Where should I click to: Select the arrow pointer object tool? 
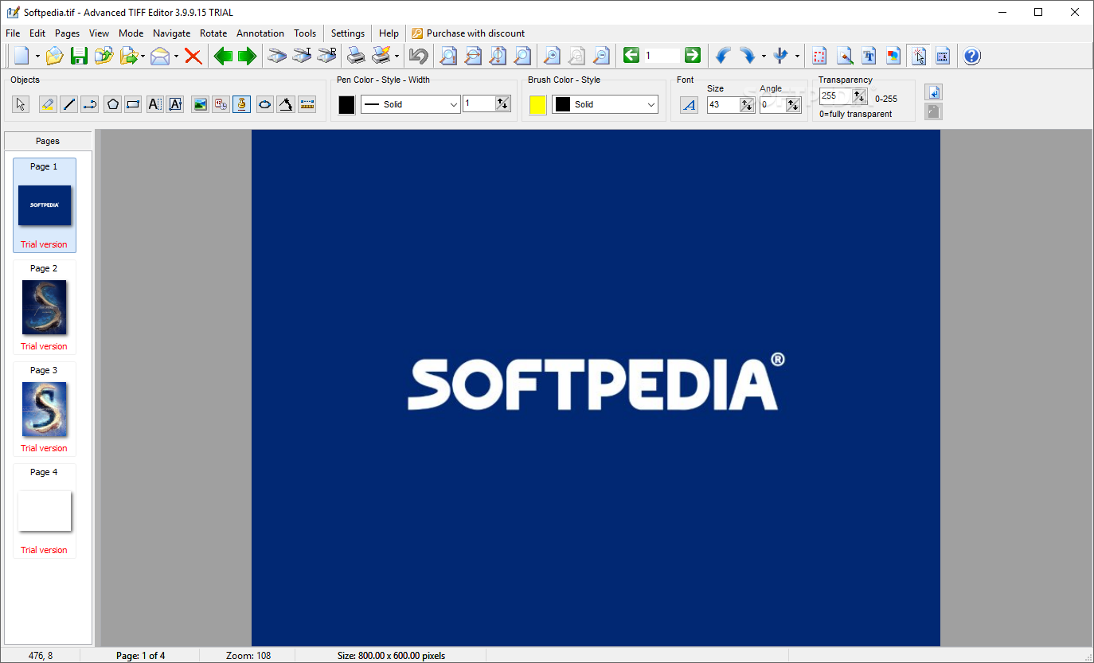coord(21,104)
